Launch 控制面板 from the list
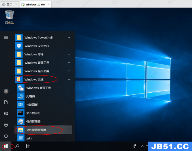The width and height of the screenshot is (192, 151). [32, 105]
